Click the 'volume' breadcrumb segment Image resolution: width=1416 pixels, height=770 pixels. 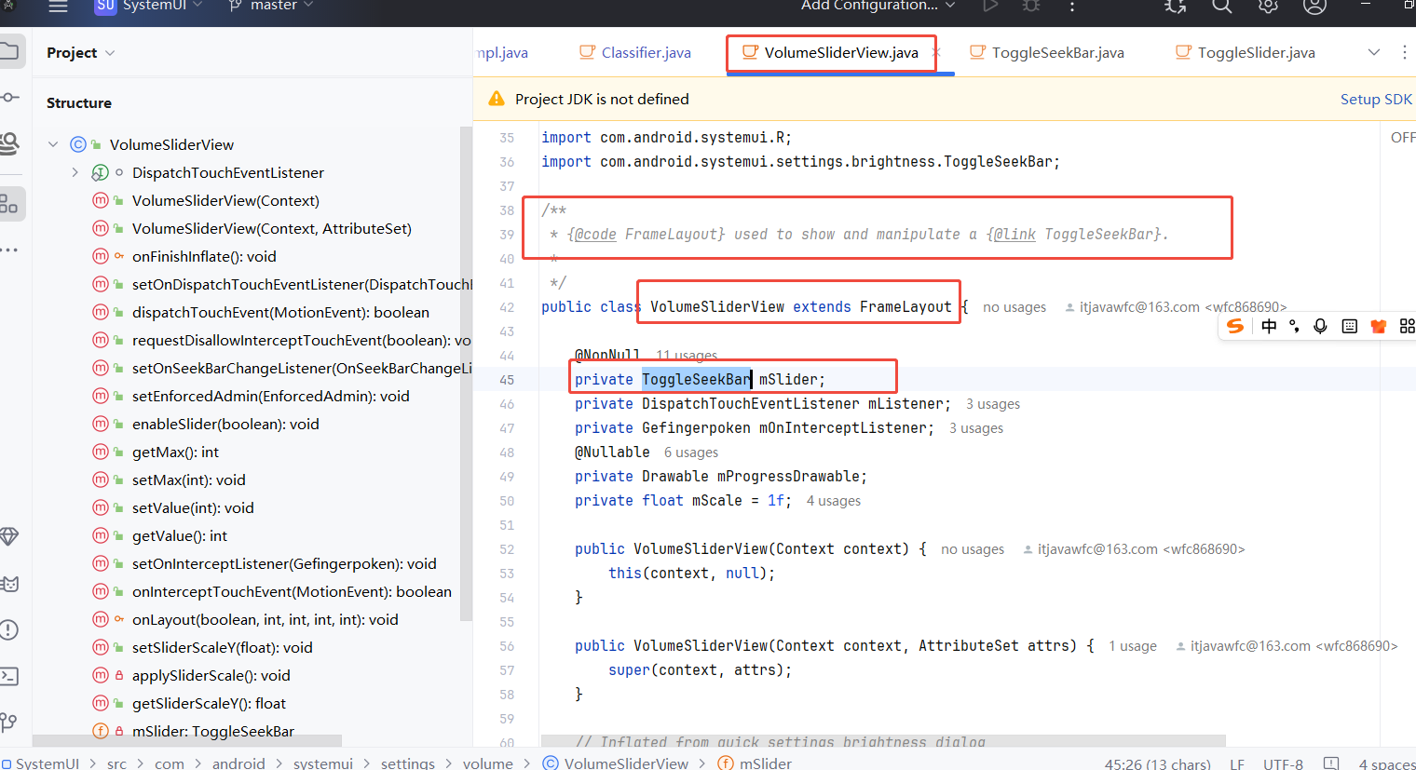pos(487,763)
